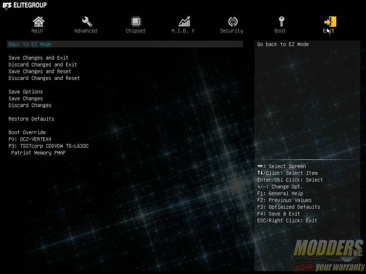366x274 pixels.
Task: Click the 'ESC/Right Click: Exit' hint
Action: coord(287,220)
